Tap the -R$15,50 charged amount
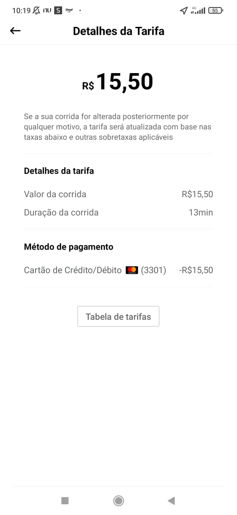 coord(196,270)
